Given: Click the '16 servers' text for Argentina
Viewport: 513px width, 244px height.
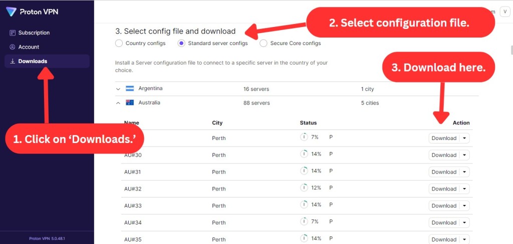Looking at the screenshot, I should pos(256,89).
